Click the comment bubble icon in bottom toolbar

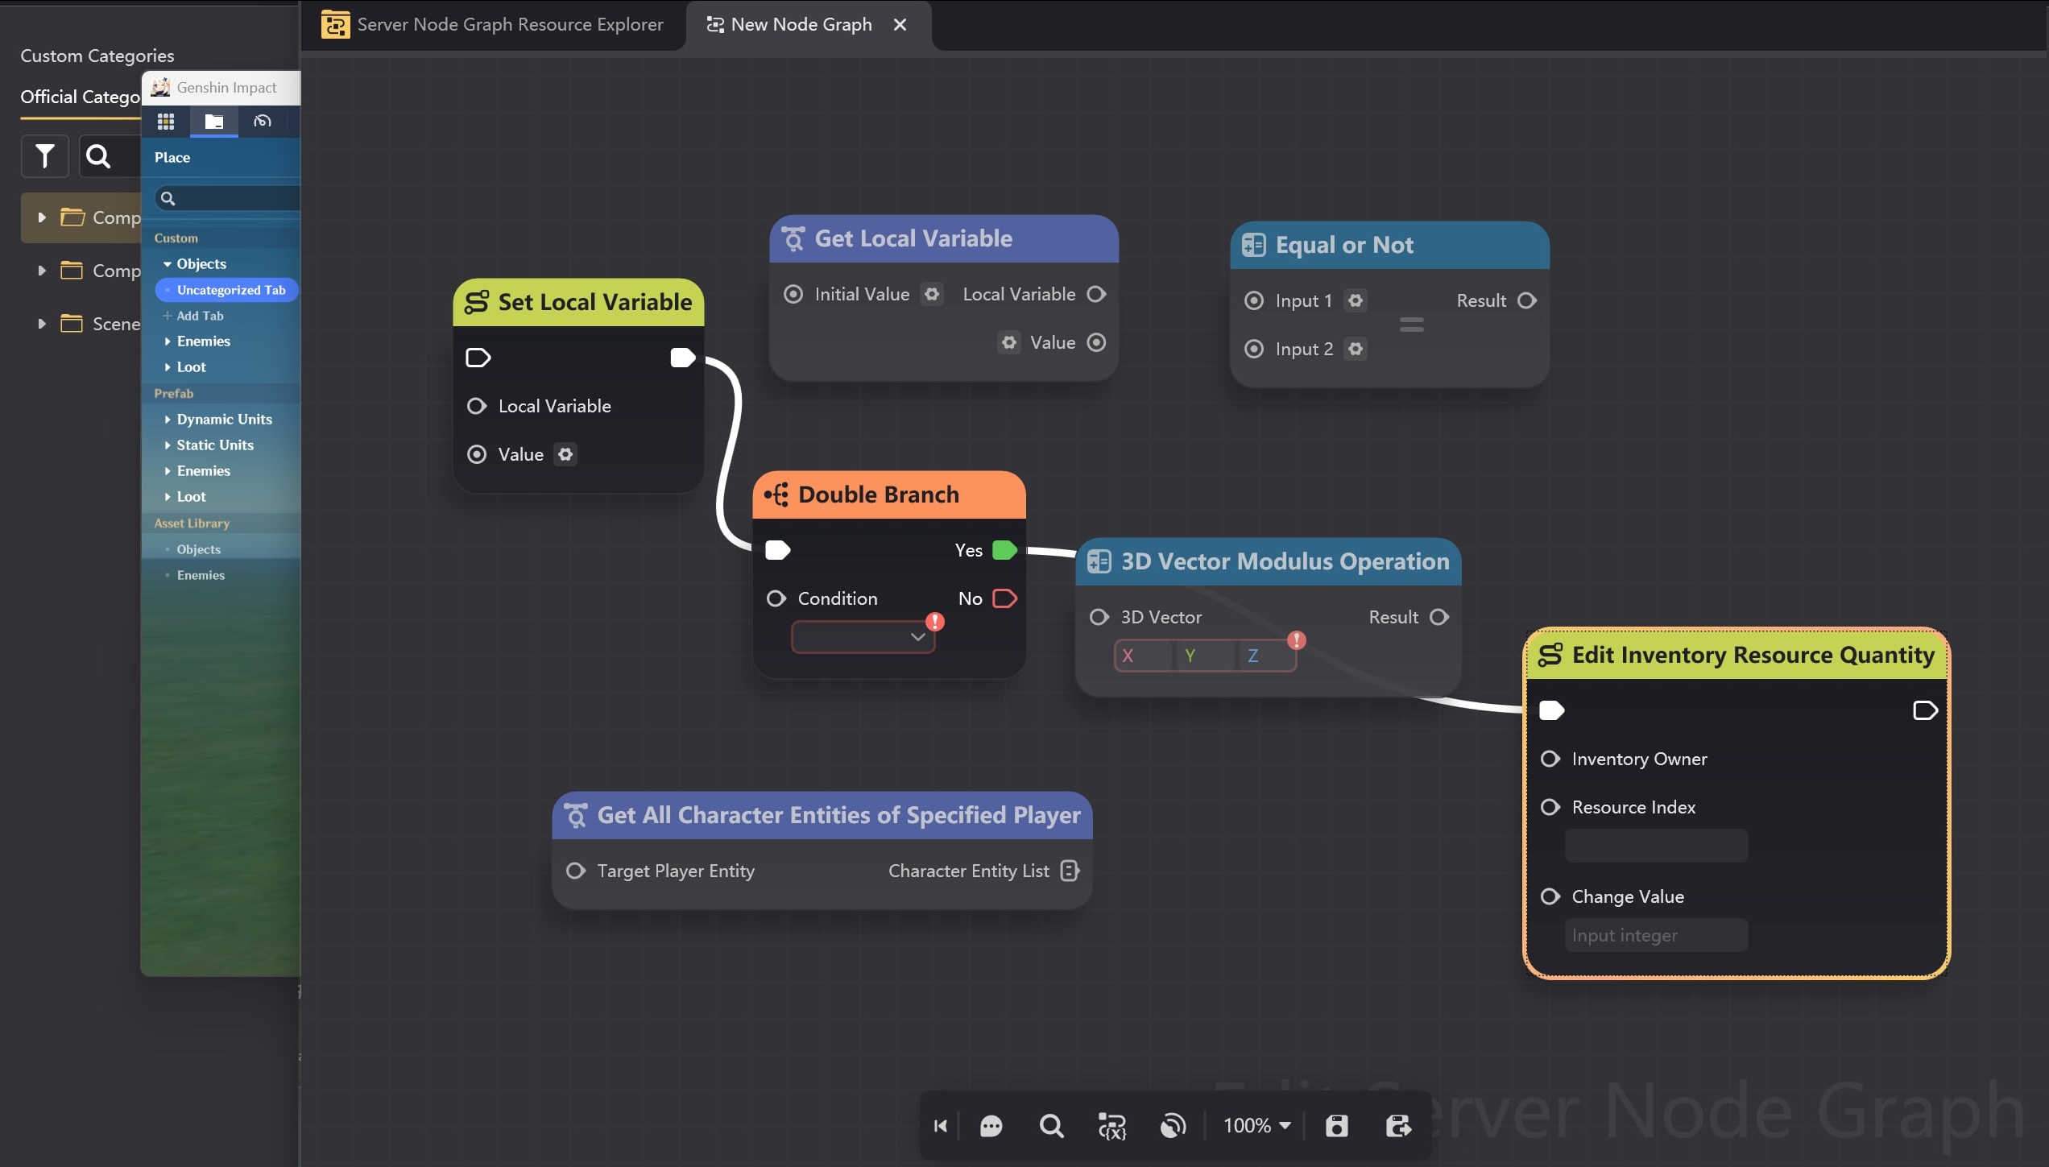pyautogui.click(x=991, y=1125)
